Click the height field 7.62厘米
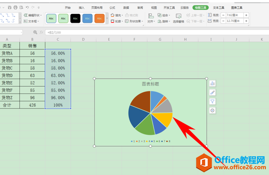This screenshot has height=175, width=269. [x=235, y=15]
